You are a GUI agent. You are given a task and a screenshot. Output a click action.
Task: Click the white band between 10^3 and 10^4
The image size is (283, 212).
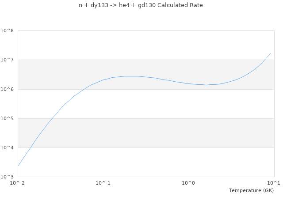[x=146, y=162]
